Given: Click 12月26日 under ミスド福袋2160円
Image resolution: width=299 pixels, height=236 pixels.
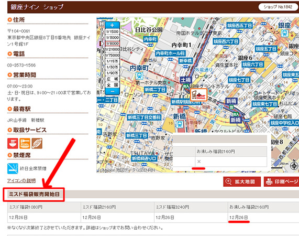Looking at the screenshot, I should click(92, 218).
